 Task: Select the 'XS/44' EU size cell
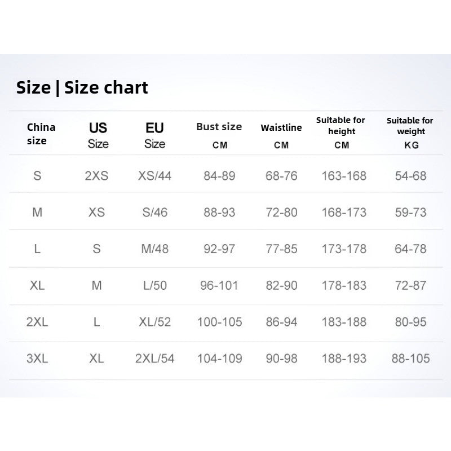coord(155,176)
